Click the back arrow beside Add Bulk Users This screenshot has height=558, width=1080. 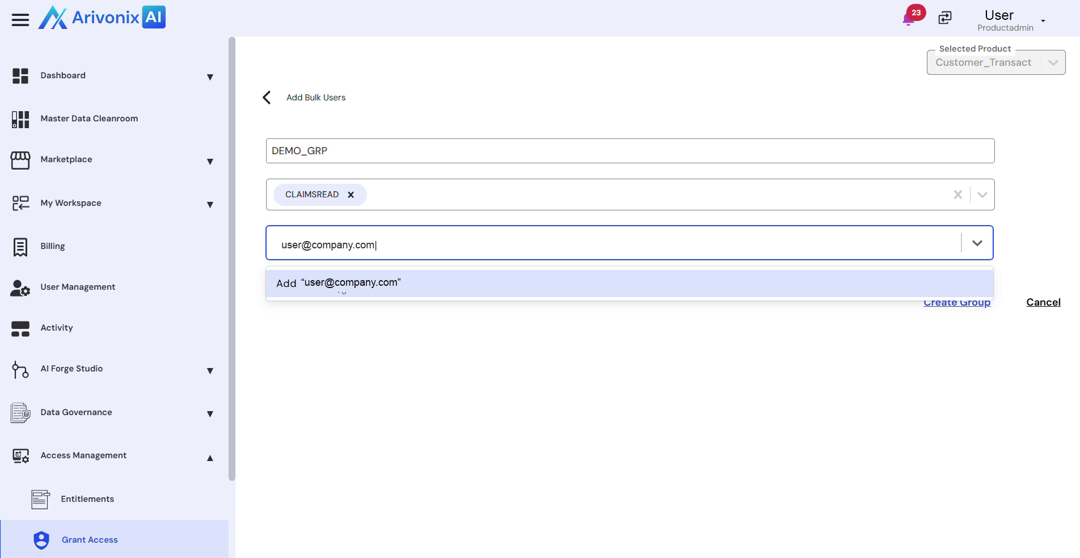pos(267,98)
